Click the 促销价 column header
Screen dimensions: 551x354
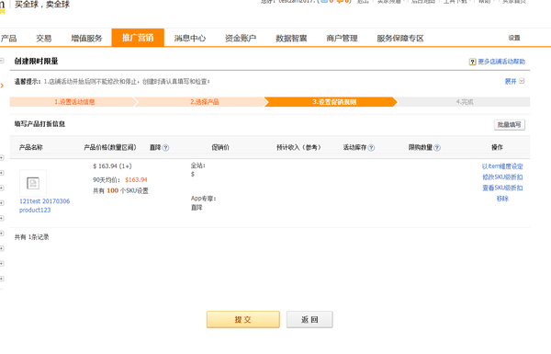(220, 147)
